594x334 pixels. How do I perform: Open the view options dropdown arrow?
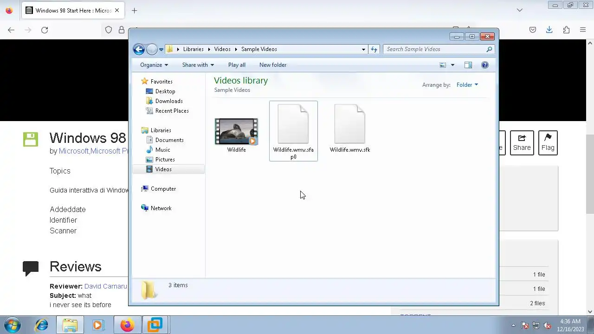(452, 65)
